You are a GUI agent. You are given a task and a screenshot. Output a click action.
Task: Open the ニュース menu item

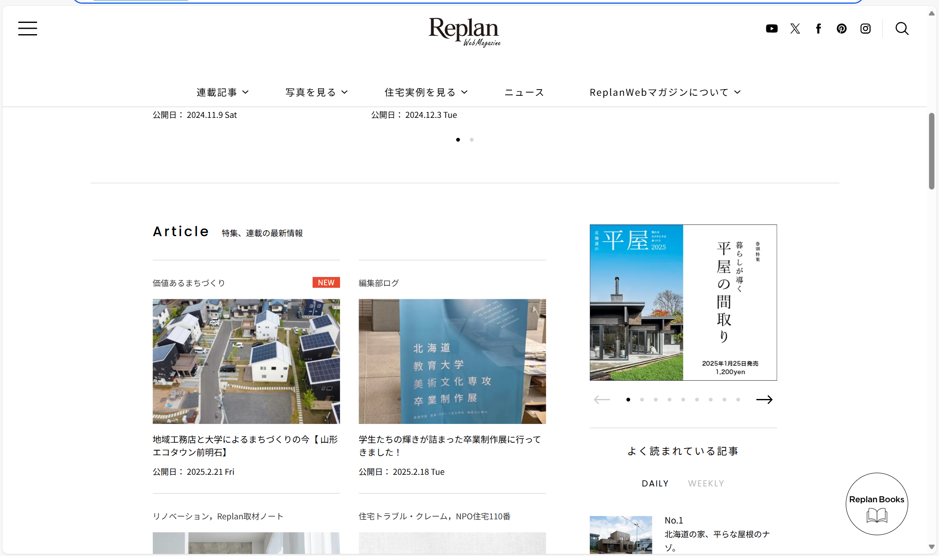(x=524, y=92)
